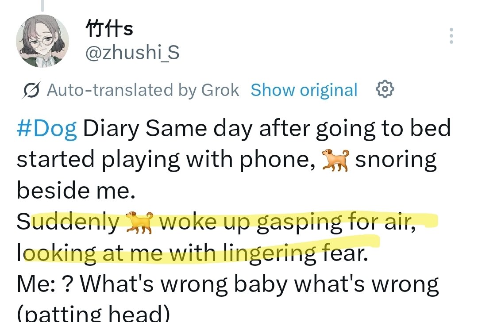Open the three-dot more options menu
The height and width of the screenshot is (322, 478).
(x=451, y=36)
